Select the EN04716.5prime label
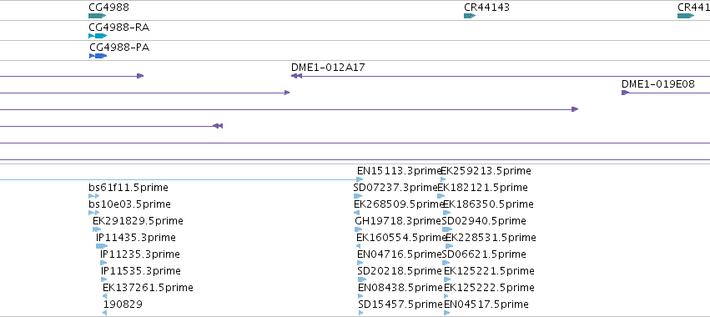The width and height of the screenshot is (710, 317). click(x=399, y=254)
